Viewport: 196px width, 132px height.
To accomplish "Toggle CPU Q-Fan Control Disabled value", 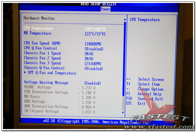I will (x=94, y=49).
